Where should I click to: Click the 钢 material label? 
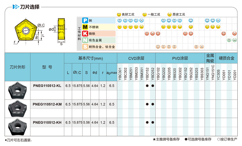90,21
